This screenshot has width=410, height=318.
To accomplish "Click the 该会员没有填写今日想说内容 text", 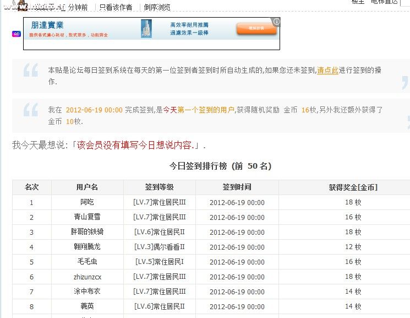I will click(x=135, y=145).
